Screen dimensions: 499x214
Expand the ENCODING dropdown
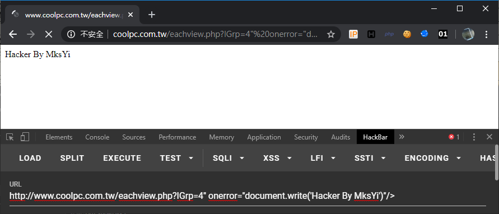pos(433,159)
